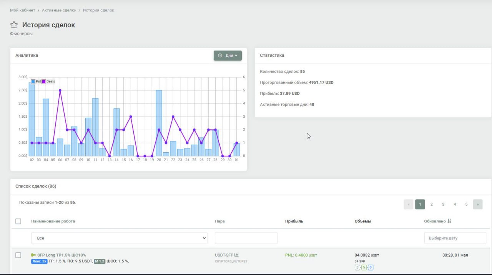The width and height of the screenshot is (492, 275).
Task: Open the SFP Long TP1.5% ШС10% robot
Action: [61, 255]
